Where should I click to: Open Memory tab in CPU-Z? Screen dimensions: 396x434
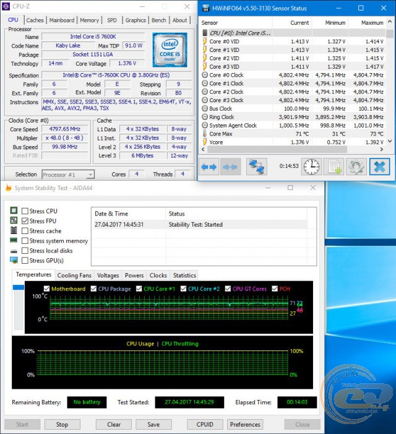click(x=89, y=20)
